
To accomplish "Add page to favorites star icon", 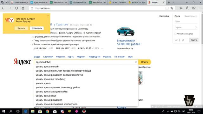I will (x=172, y=8).
